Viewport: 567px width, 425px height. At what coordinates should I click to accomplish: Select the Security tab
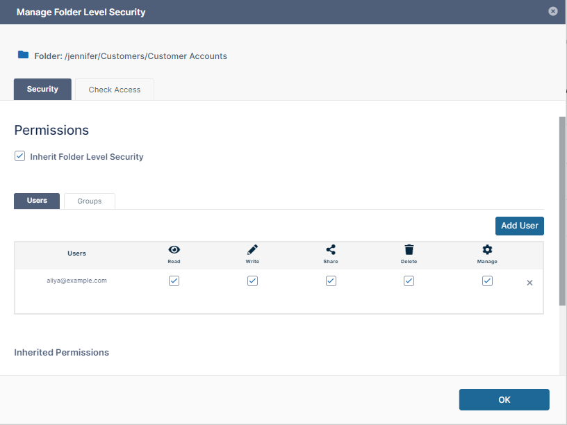tap(42, 90)
